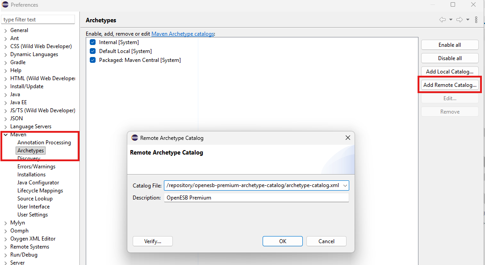Image resolution: width=485 pixels, height=265 pixels.
Task: Expand the Run/Debug tree node
Action: pyautogui.click(x=5, y=255)
